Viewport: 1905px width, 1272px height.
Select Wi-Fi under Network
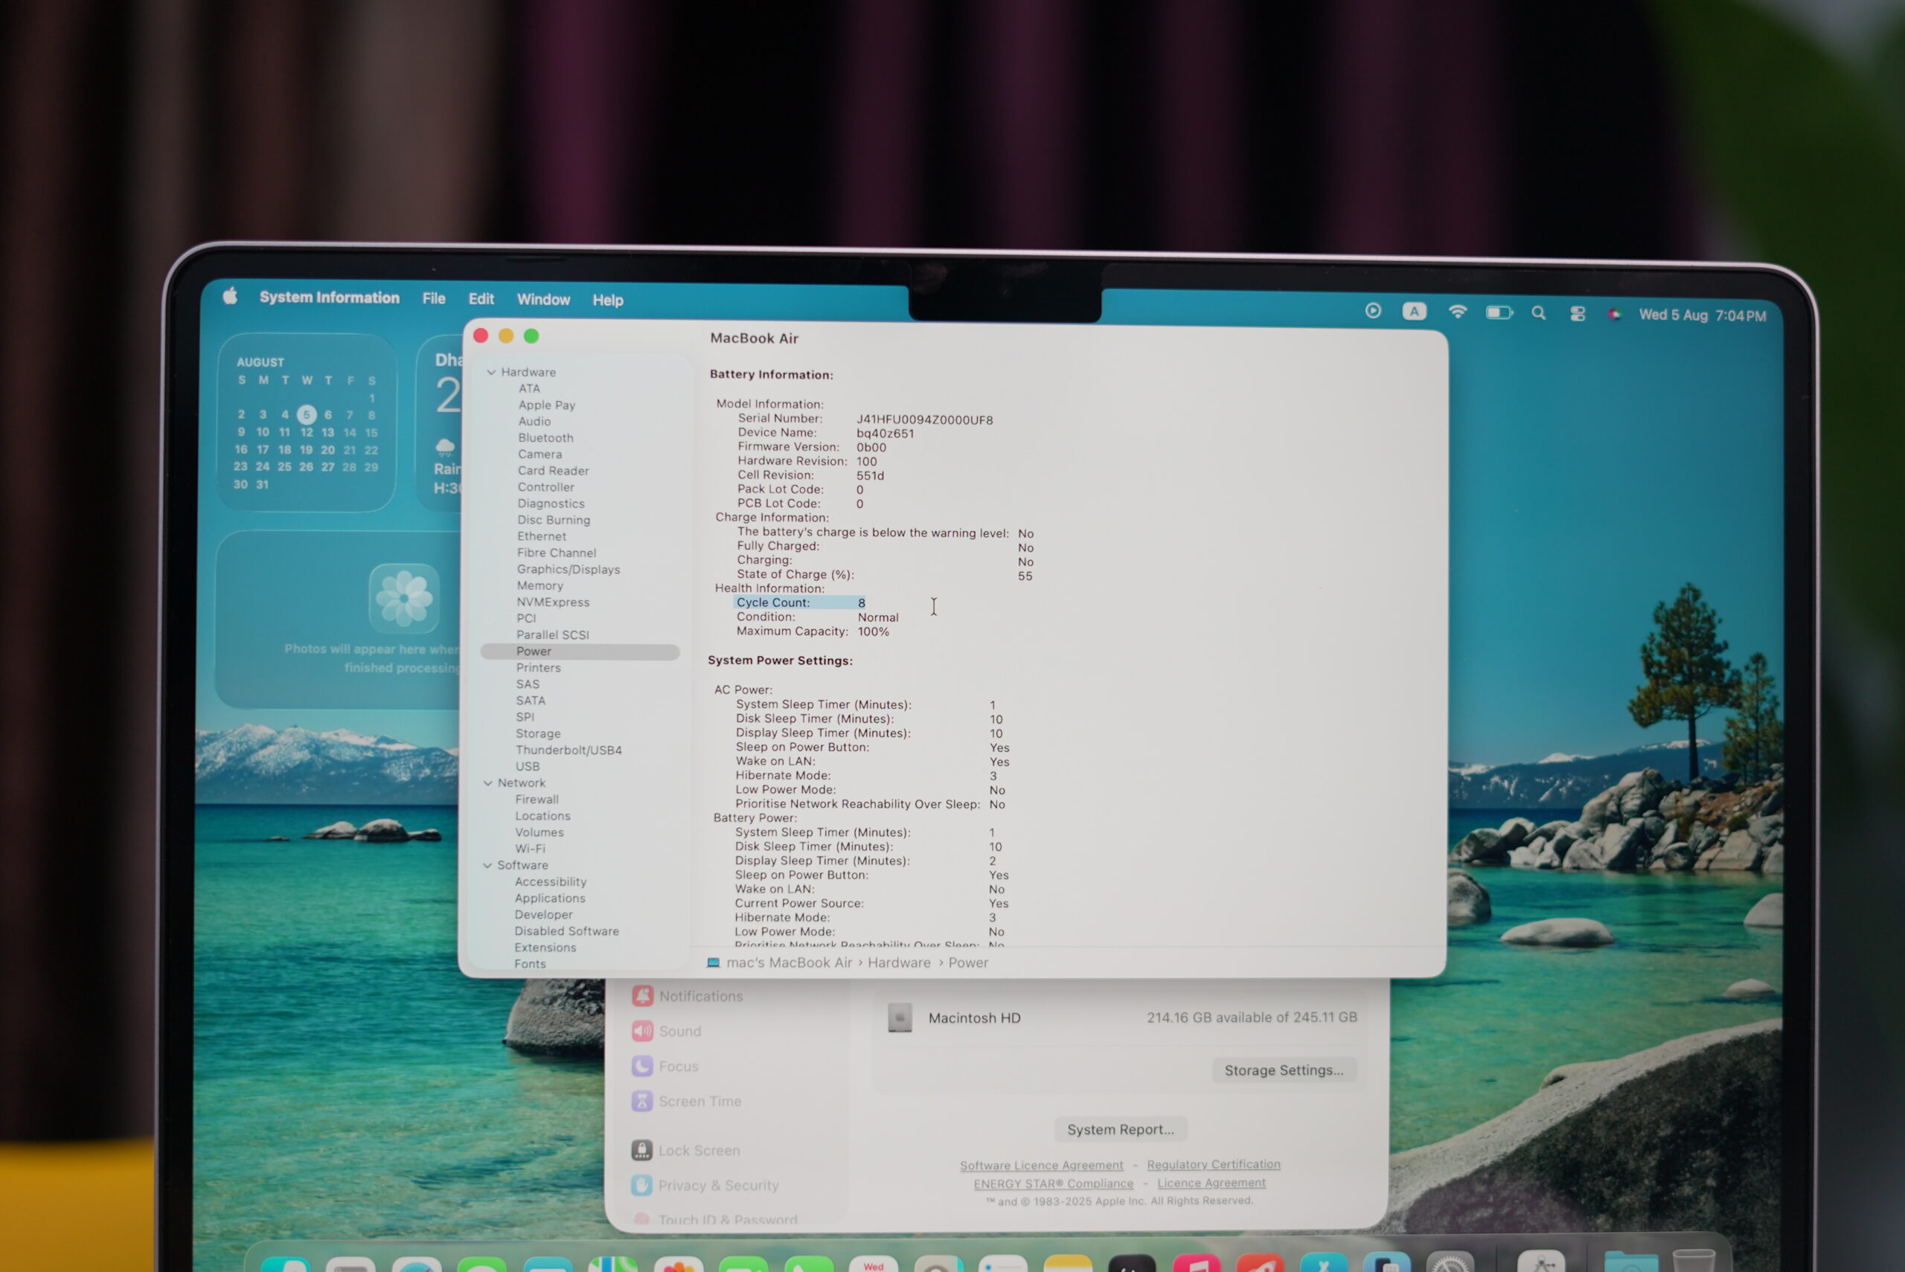point(530,849)
